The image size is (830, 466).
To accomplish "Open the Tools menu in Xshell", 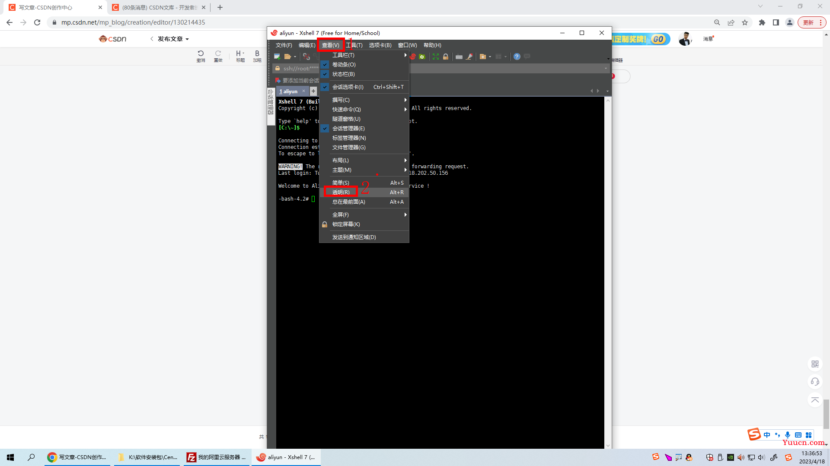I will (354, 45).
